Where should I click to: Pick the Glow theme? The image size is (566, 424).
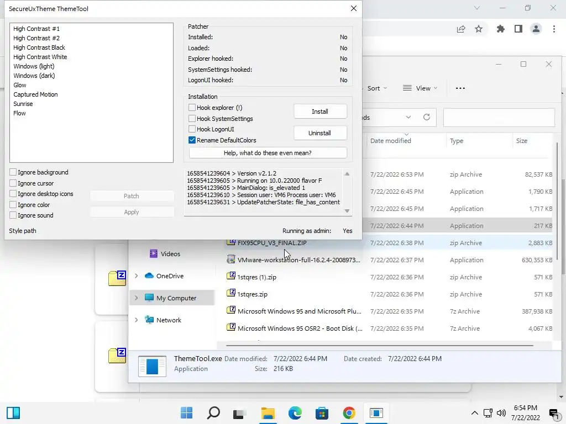point(20,84)
